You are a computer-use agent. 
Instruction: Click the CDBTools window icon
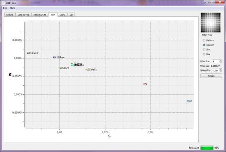[3, 3]
